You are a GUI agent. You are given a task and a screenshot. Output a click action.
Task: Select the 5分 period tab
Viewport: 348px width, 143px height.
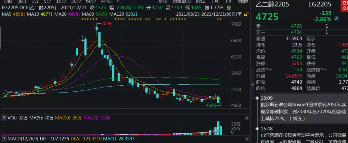pyautogui.click(x=47, y=2)
